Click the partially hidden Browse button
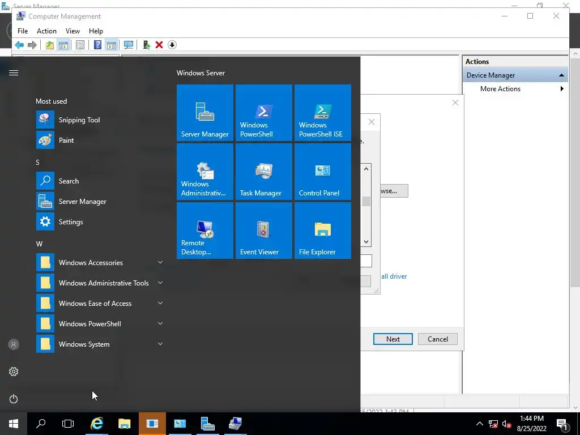The height and width of the screenshot is (435, 580). coord(394,191)
